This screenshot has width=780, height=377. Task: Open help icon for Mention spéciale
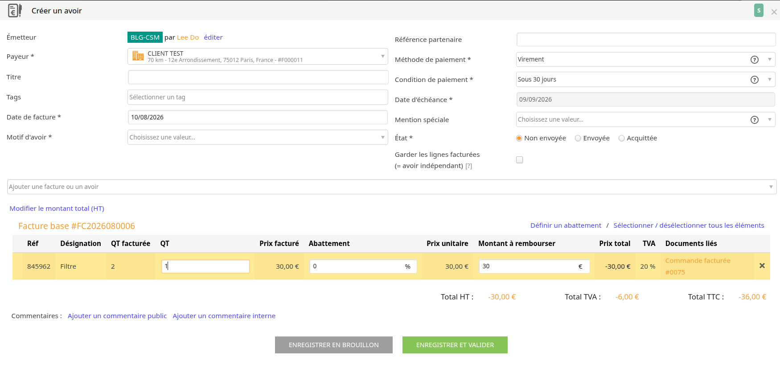pos(755,120)
